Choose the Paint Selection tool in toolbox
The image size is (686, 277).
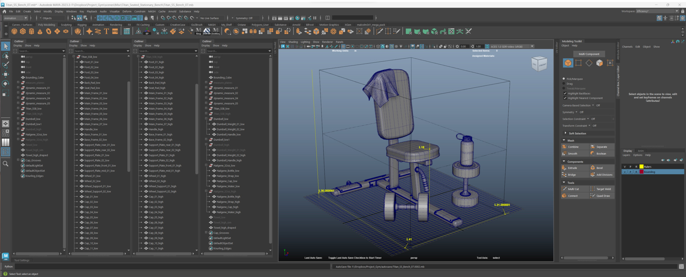point(6,65)
